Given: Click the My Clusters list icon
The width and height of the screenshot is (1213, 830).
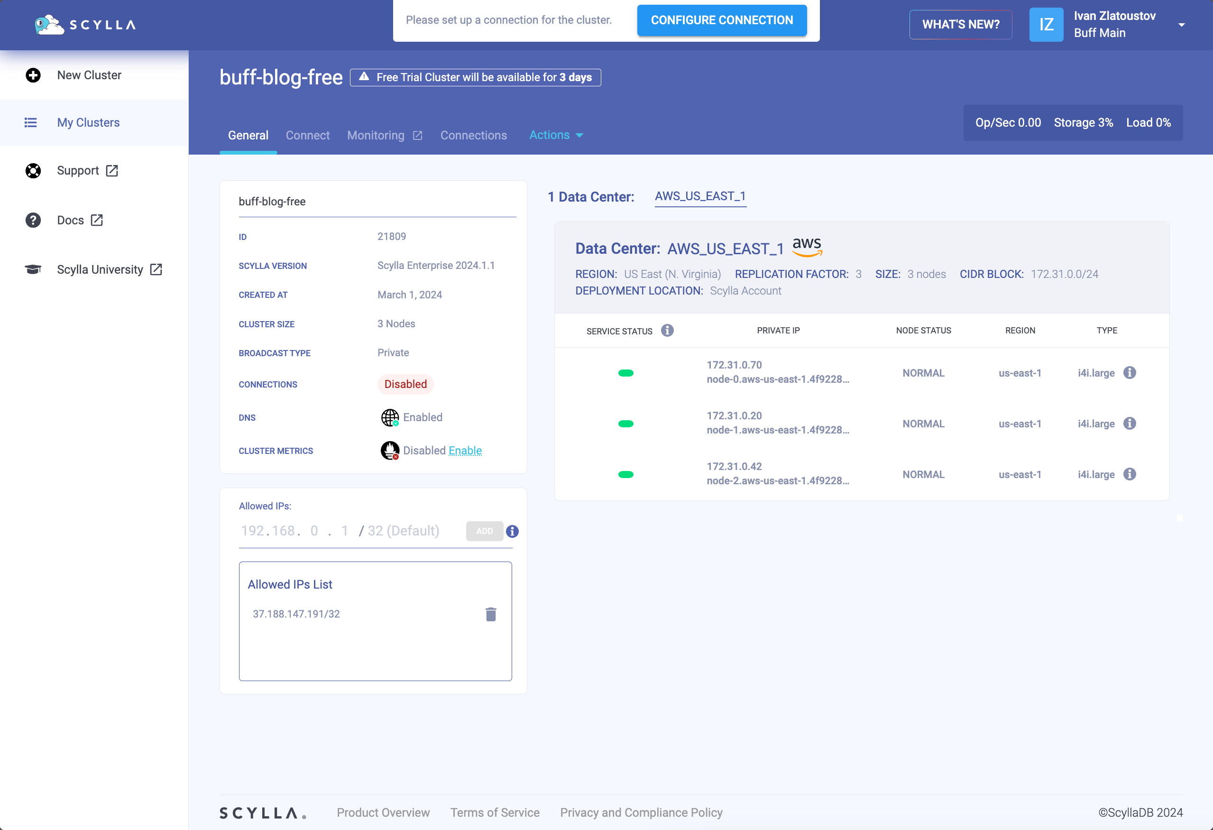Looking at the screenshot, I should [31, 123].
